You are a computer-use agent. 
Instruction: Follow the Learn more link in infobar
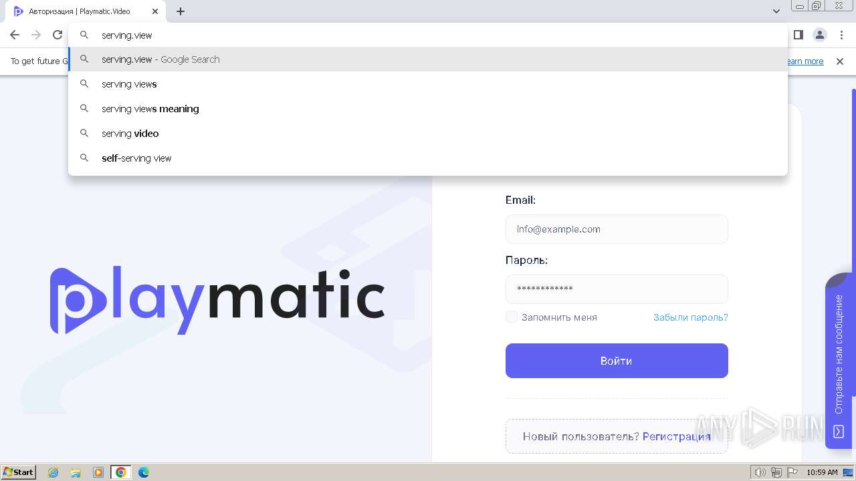(805, 61)
